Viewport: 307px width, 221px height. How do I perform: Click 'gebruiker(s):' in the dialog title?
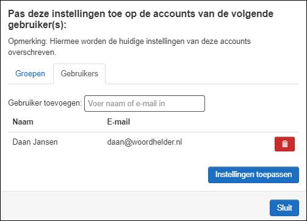[x=37, y=25]
